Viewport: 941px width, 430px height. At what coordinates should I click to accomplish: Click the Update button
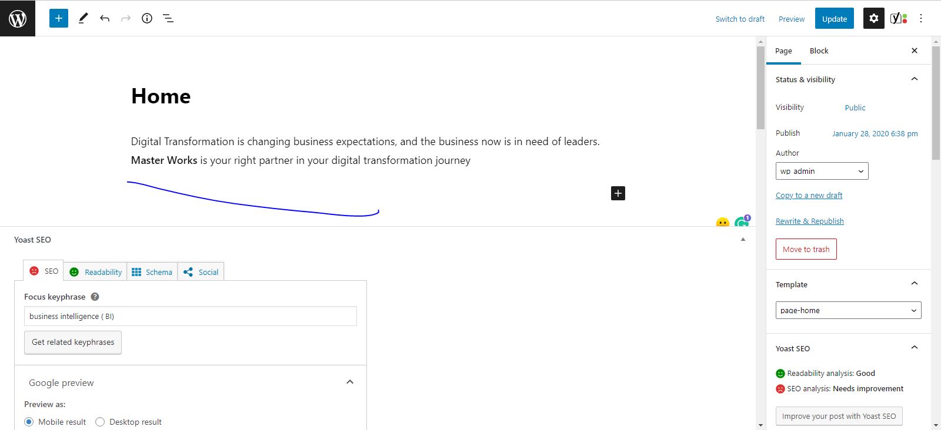[835, 18]
